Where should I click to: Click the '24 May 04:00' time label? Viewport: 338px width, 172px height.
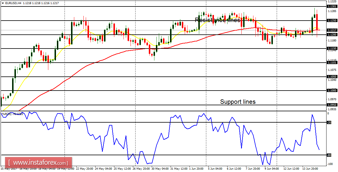pos(103,169)
